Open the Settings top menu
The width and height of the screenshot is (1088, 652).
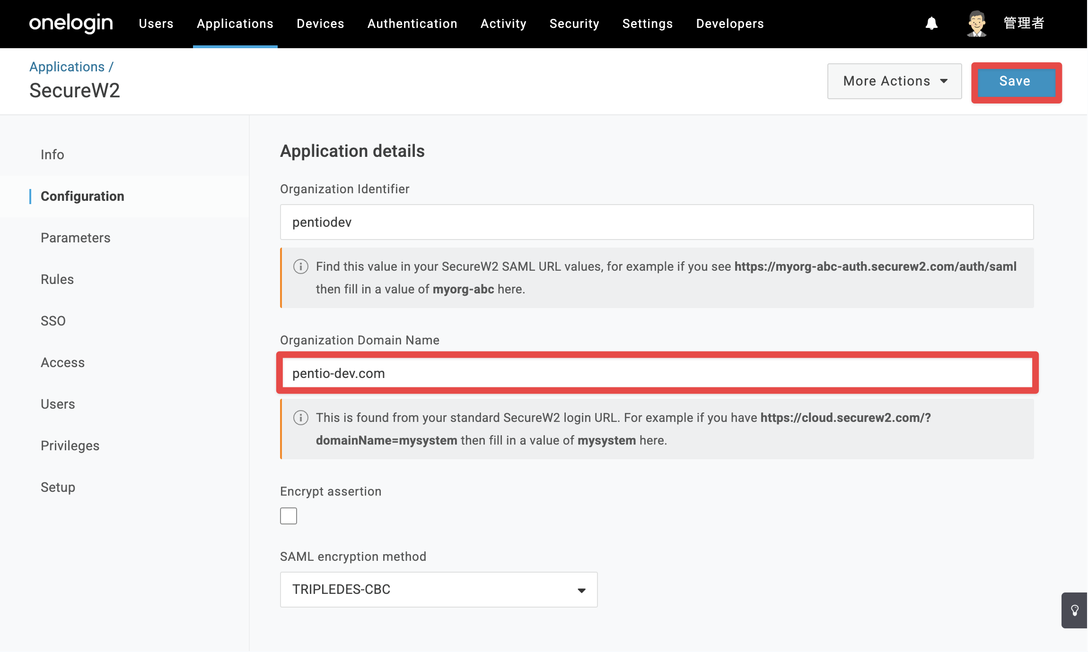click(x=648, y=24)
